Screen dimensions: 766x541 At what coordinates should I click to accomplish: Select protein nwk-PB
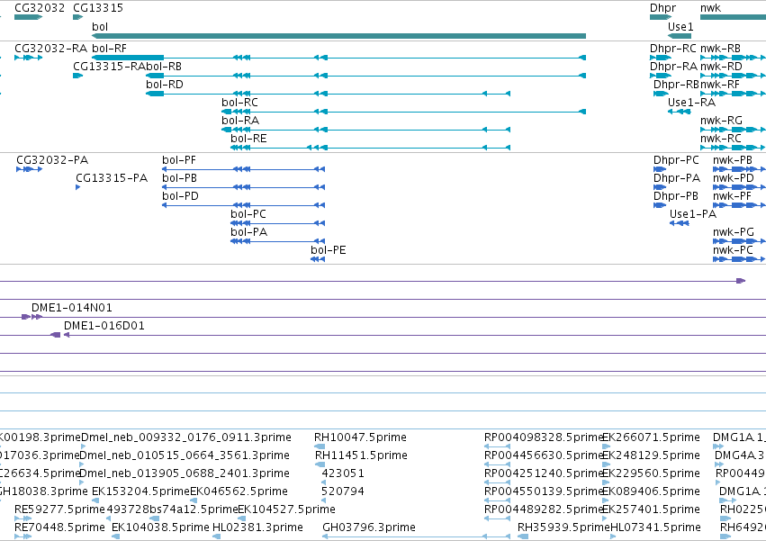coord(739,169)
